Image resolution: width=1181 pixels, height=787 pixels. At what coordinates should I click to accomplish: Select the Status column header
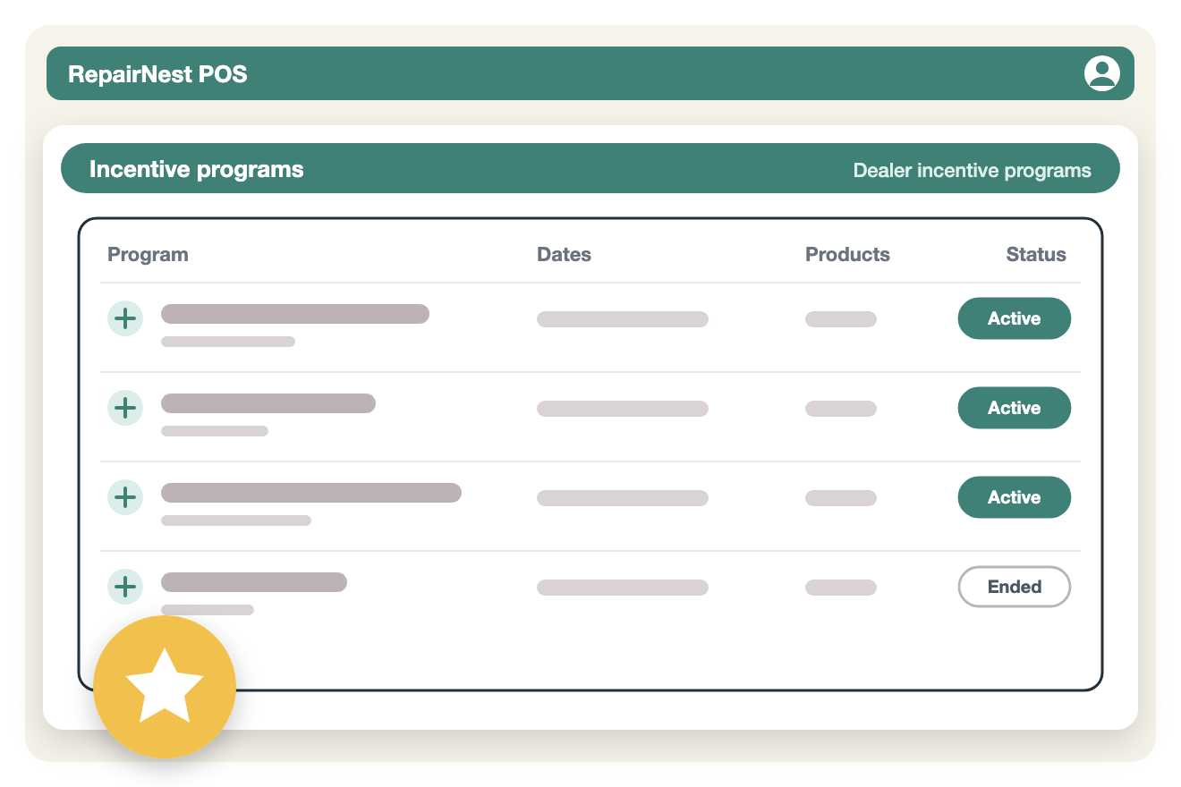[1036, 255]
